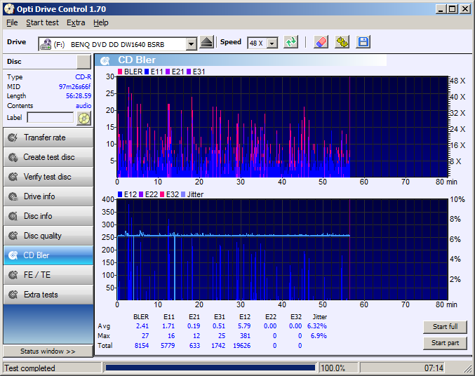Show the Disc info panel

coord(48,216)
